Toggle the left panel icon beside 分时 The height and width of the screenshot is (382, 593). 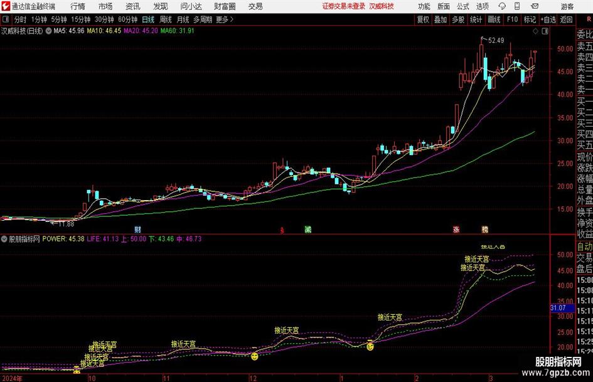(x=6, y=19)
